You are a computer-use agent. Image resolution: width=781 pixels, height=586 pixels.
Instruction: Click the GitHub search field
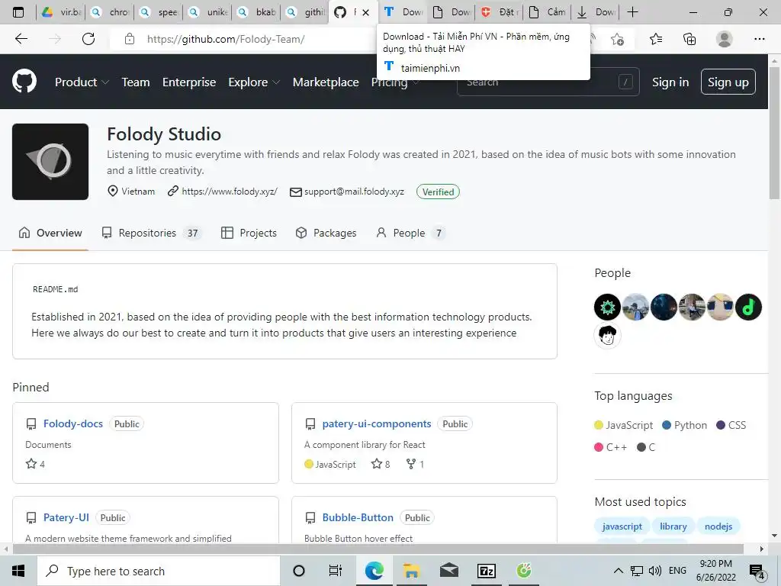(x=548, y=82)
